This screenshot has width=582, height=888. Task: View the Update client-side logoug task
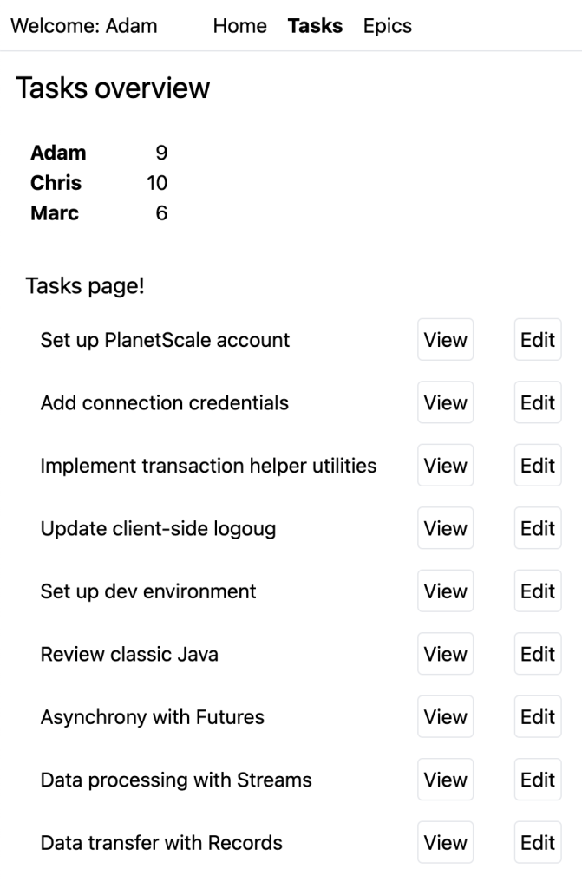pos(445,528)
